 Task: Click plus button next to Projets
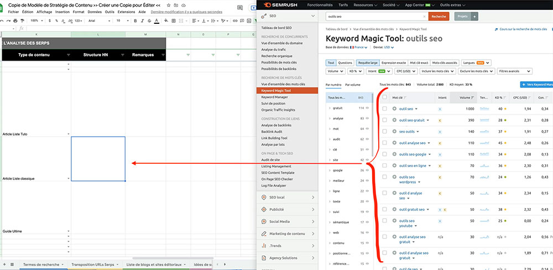[x=474, y=16]
